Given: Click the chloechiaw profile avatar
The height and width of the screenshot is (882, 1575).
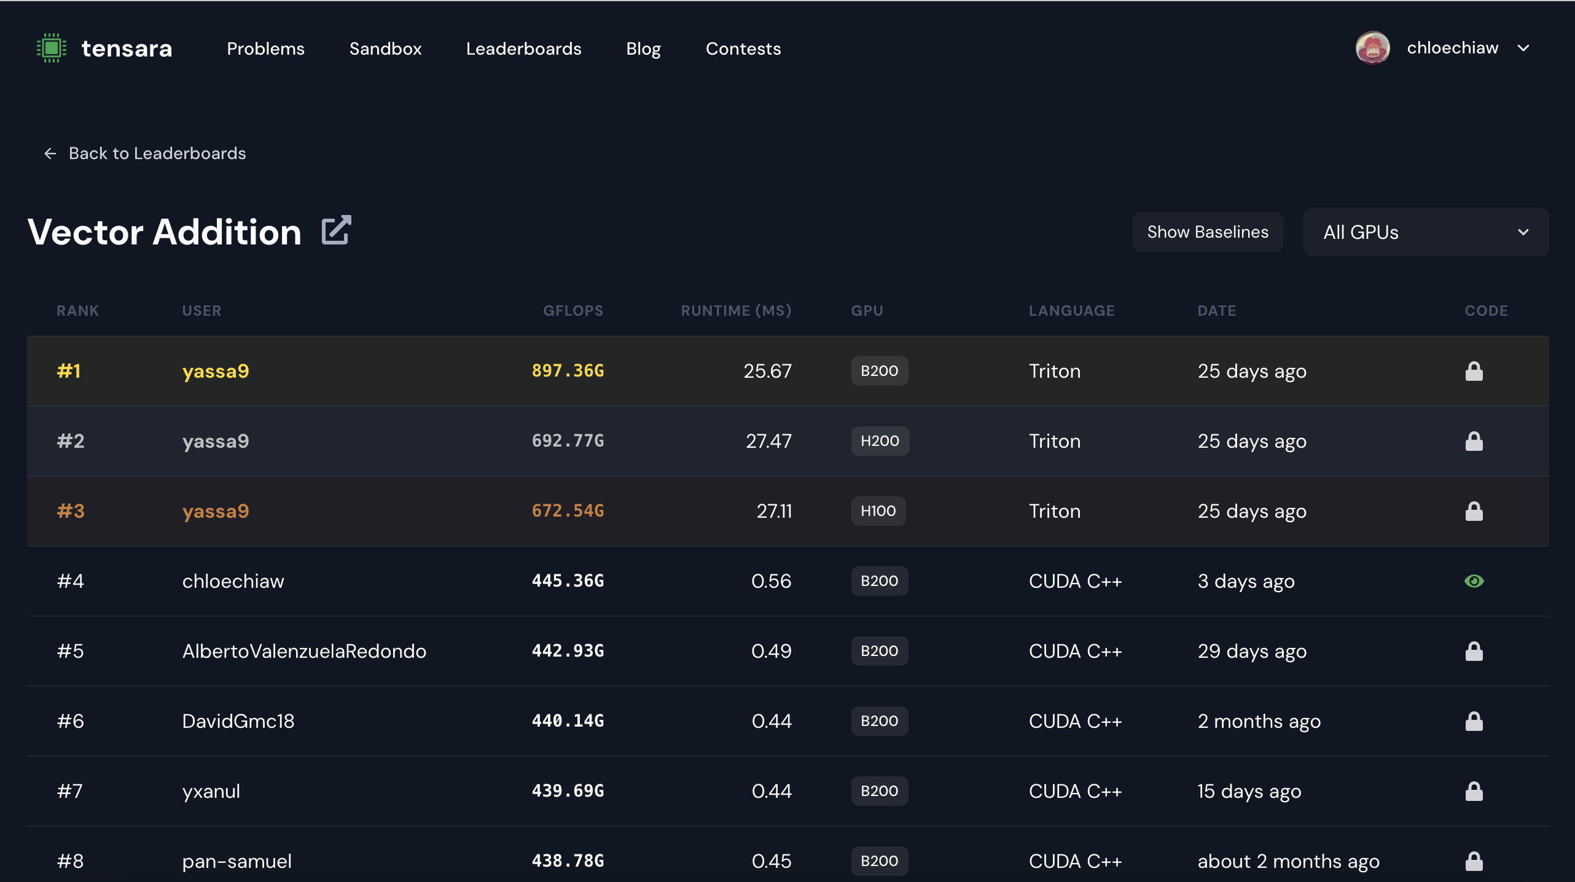Looking at the screenshot, I should pos(1372,48).
